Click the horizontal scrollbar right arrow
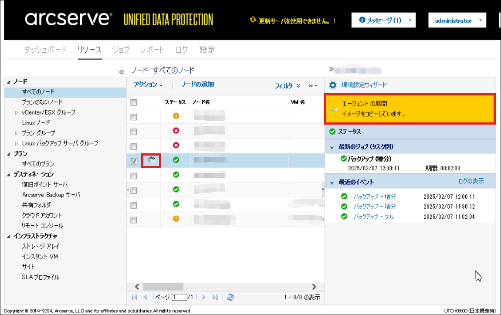This screenshot has width=501, height=315. [x=314, y=287]
